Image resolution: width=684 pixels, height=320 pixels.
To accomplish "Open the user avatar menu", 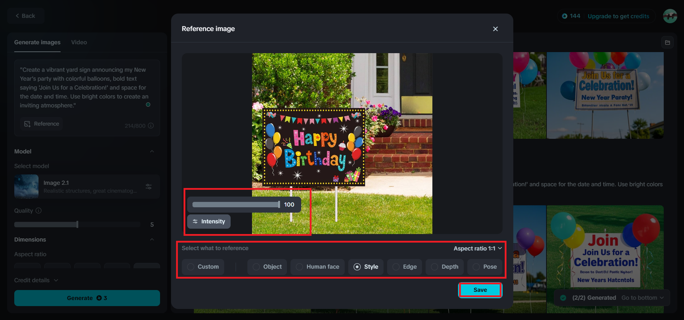I will click(x=670, y=16).
